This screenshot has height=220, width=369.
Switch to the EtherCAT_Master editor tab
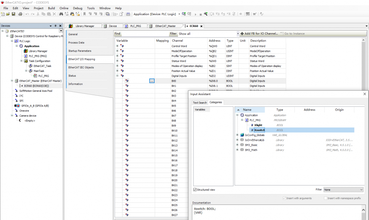pyautogui.click(x=165, y=26)
